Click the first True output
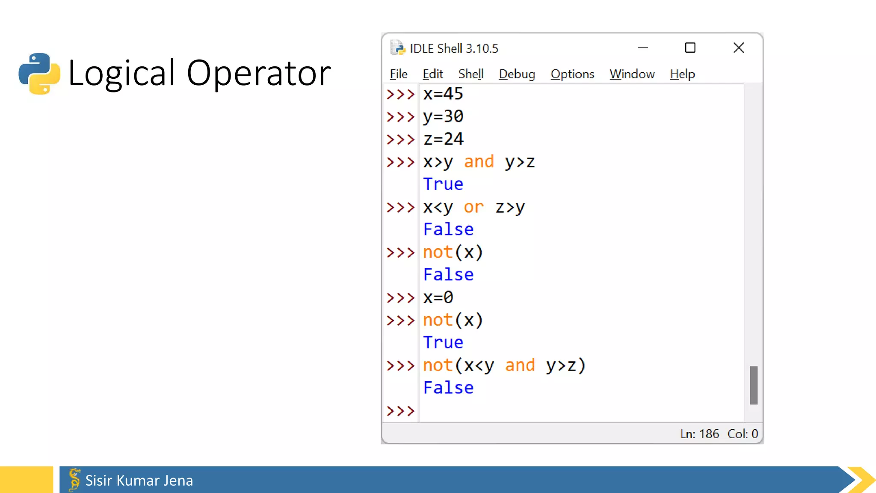876x493 pixels. click(x=443, y=184)
